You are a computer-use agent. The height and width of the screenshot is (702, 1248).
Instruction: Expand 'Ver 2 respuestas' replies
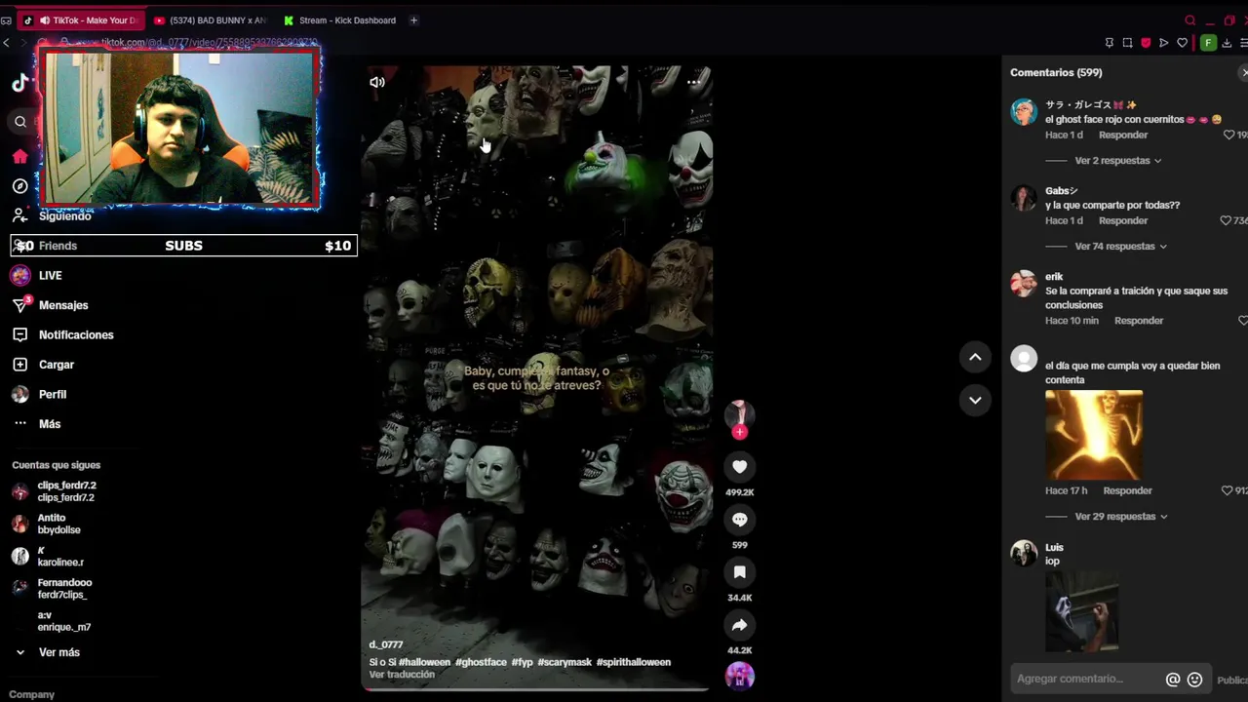[1117, 160]
